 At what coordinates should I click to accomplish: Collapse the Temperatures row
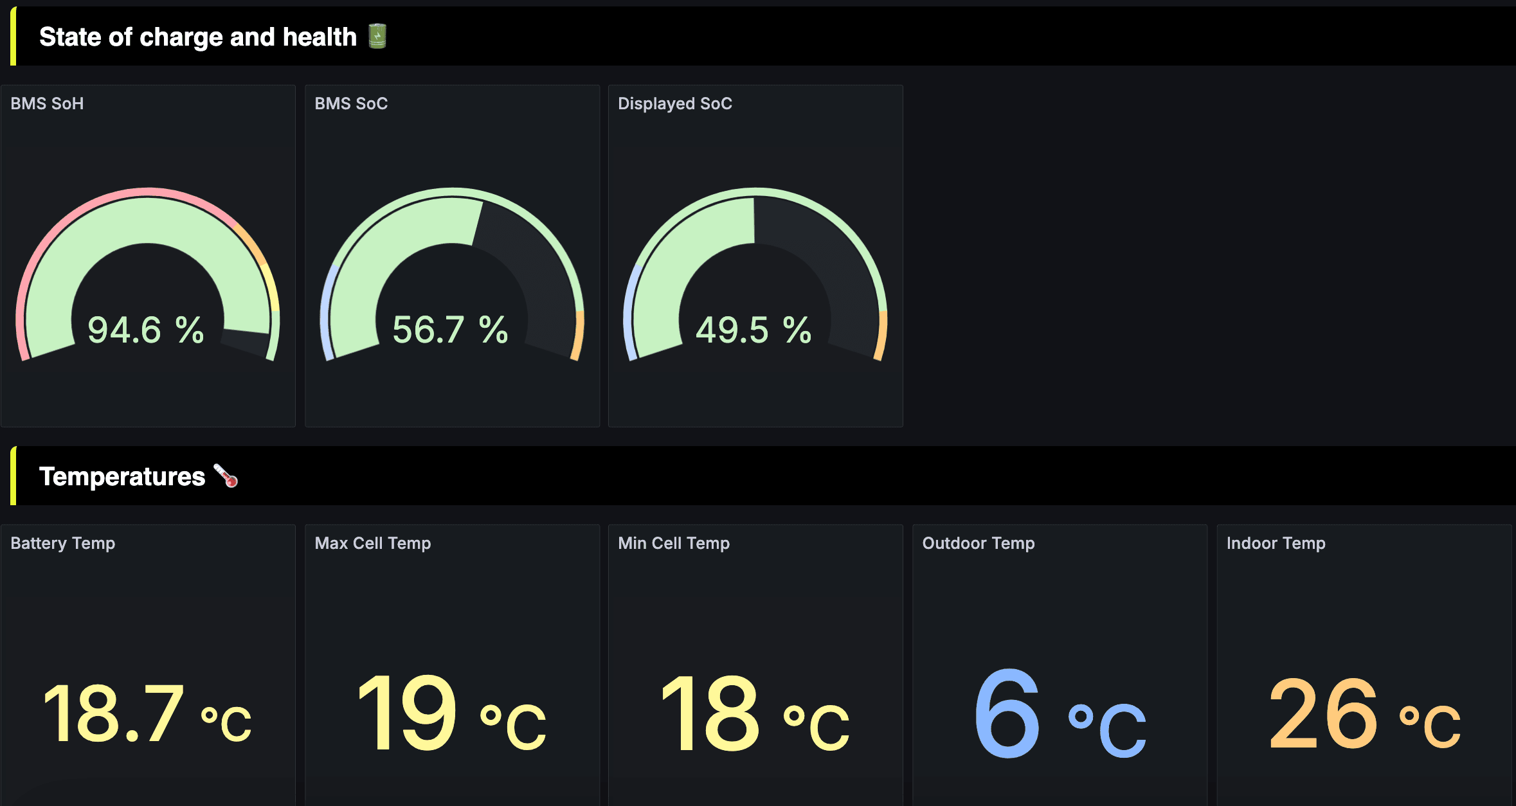122,476
